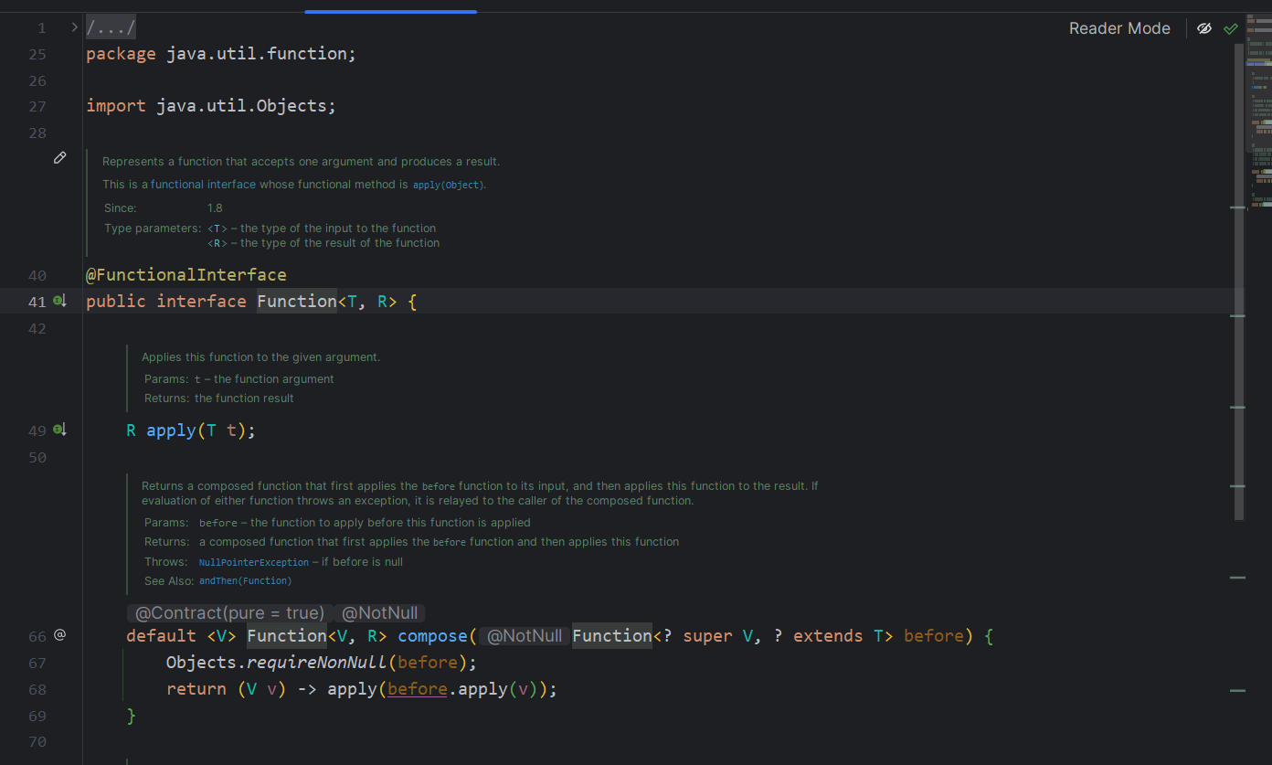This screenshot has height=765, width=1272.
Task: Click the vertical editor scrollbar thumb
Action: point(1239,282)
